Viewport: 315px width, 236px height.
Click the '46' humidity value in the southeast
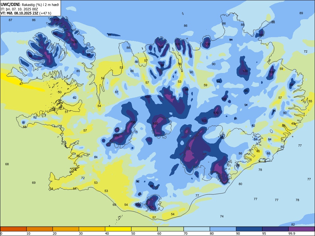(x=258, y=151)
